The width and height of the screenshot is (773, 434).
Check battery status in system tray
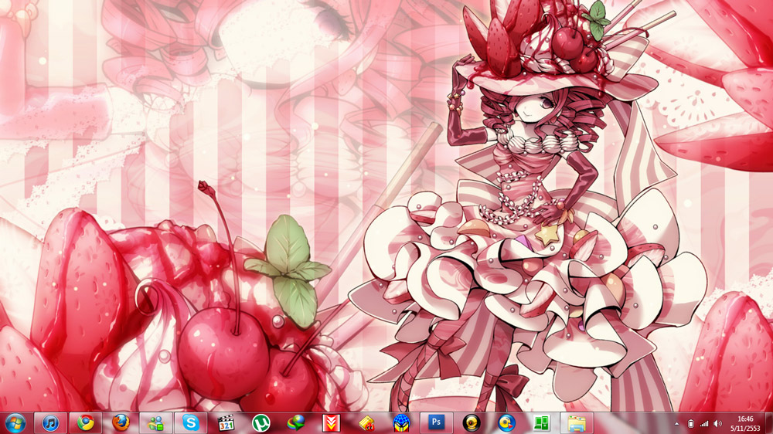(690, 424)
